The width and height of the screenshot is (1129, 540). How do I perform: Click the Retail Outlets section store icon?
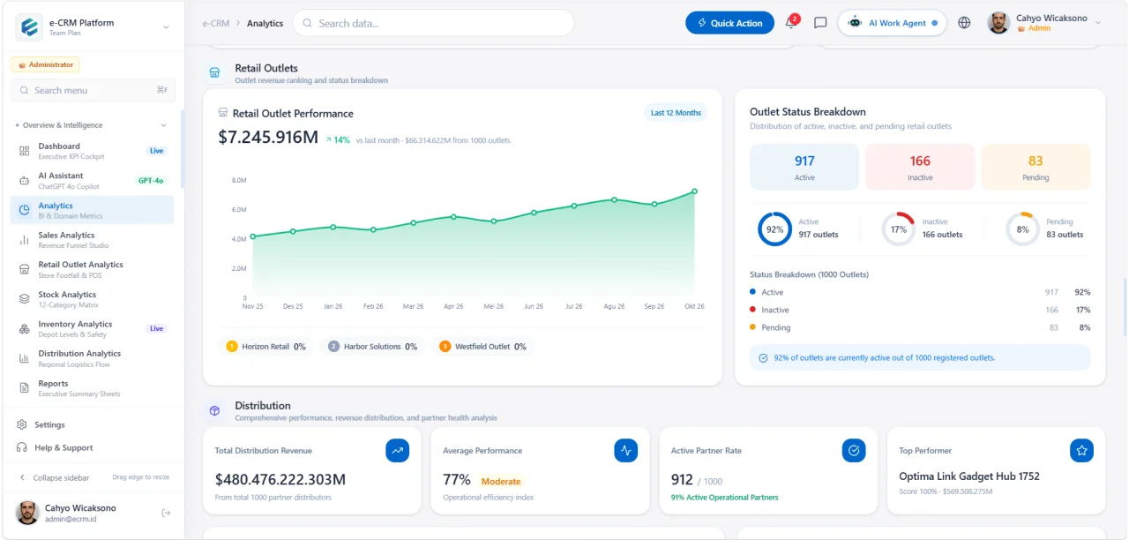(214, 72)
